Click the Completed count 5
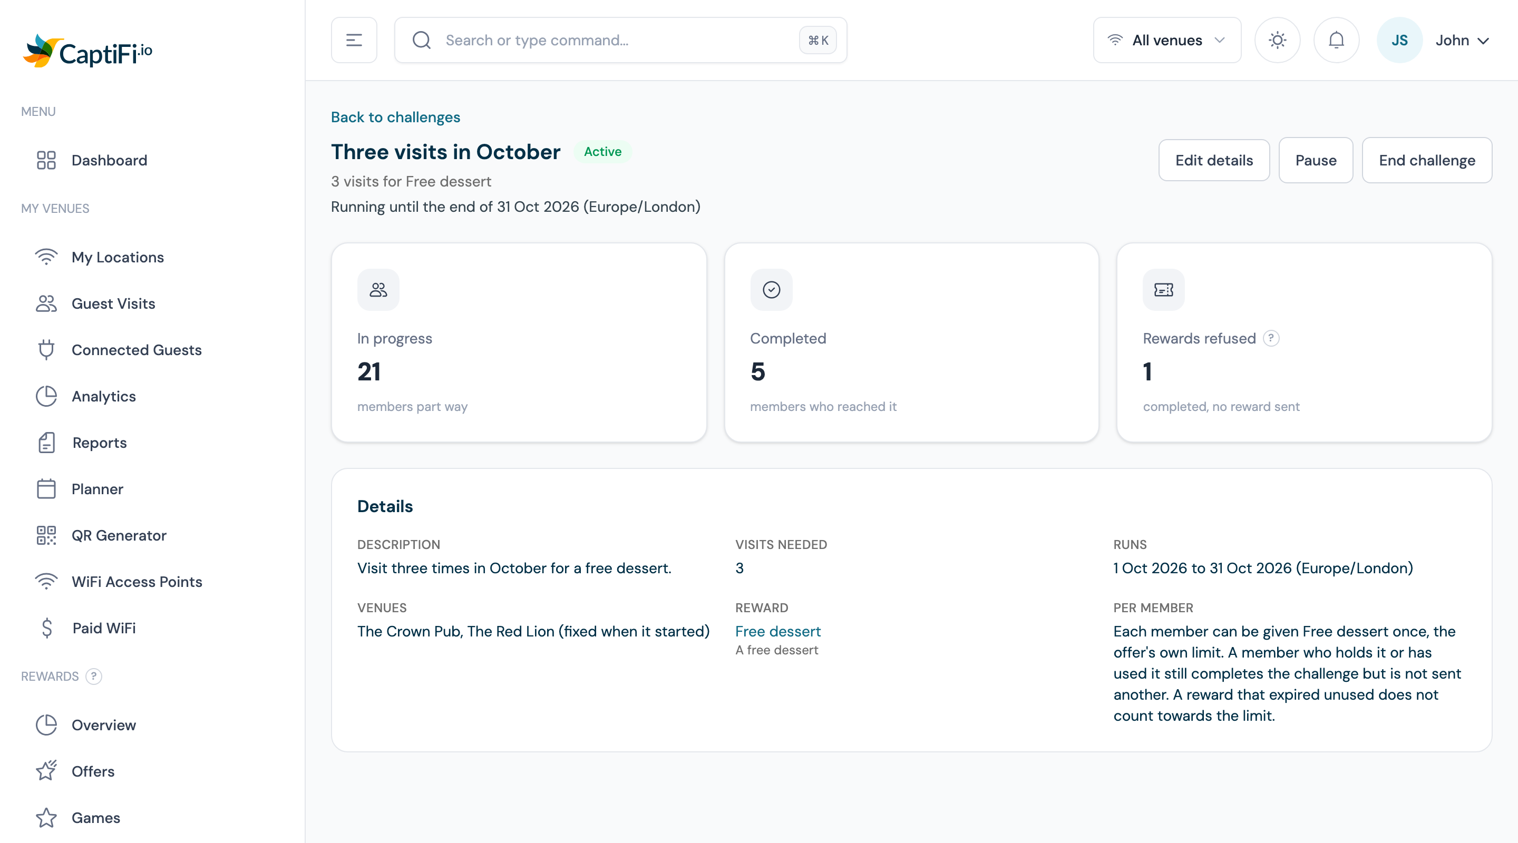This screenshot has height=843, width=1518. pos(757,372)
